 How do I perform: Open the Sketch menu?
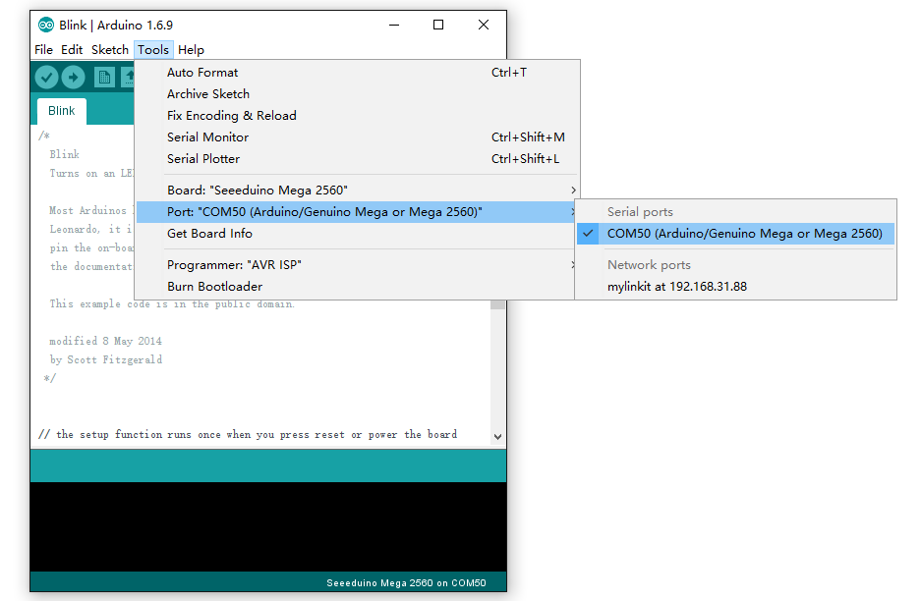[x=109, y=50]
